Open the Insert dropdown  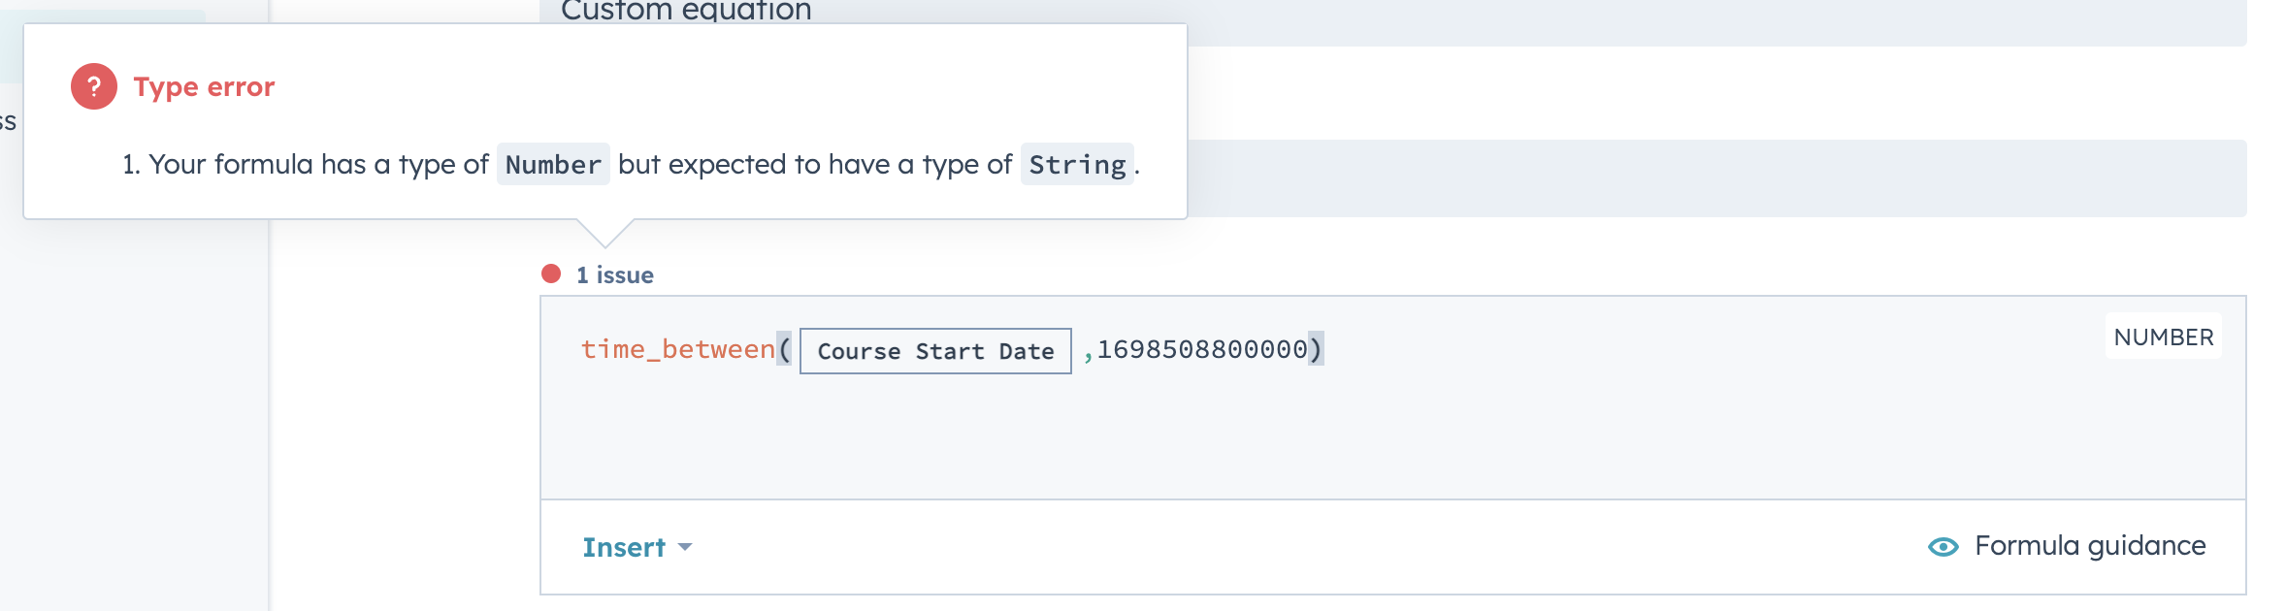pos(626,547)
